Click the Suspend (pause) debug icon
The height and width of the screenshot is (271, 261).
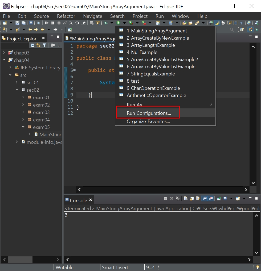pyautogui.click(x=53, y=23)
